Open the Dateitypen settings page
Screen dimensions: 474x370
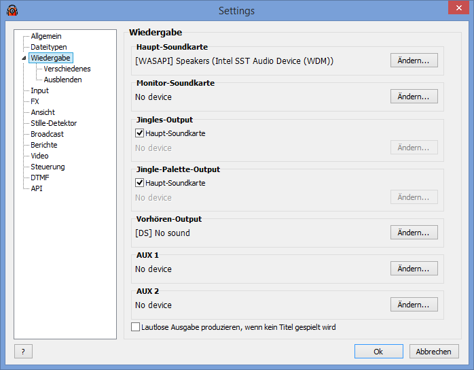[x=48, y=47]
